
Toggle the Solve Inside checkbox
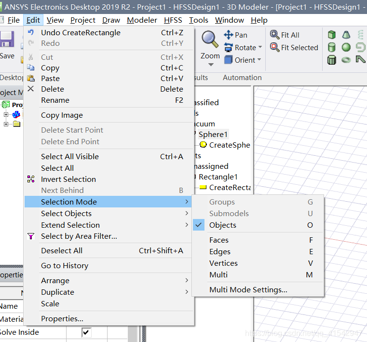tap(86, 332)
